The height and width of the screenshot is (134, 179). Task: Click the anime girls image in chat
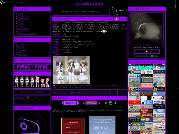tap(72, 70)
